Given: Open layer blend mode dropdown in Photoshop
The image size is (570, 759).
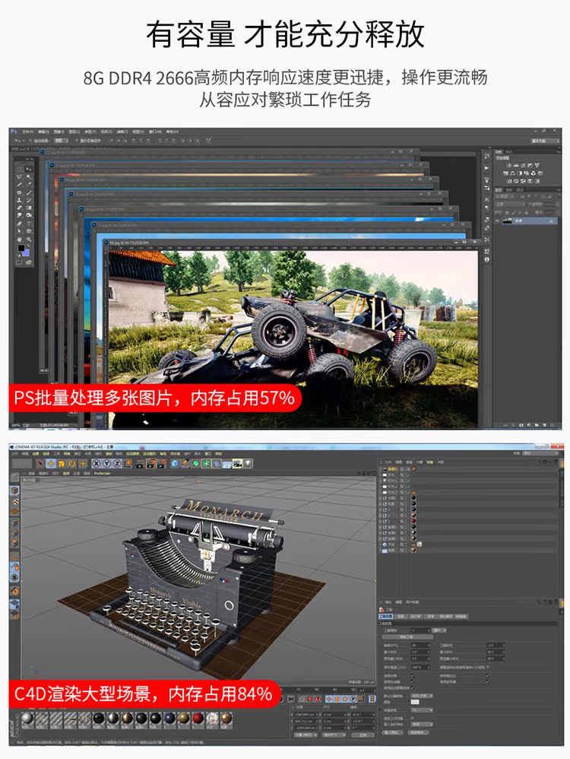Looking at the screenshot, I should (x=511, y=205).
